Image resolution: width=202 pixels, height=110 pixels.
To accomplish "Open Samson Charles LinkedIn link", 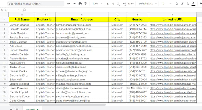I will [173, 25].
